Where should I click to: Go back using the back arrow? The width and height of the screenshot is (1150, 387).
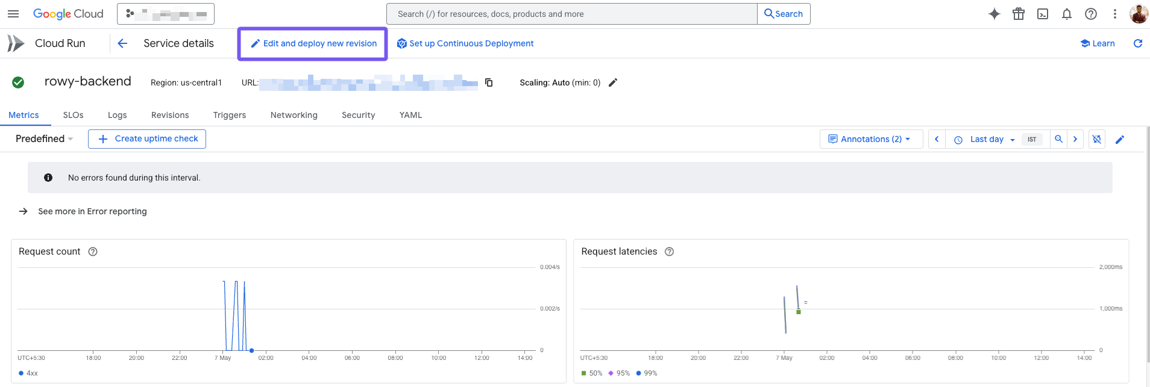tap(122, 43)
